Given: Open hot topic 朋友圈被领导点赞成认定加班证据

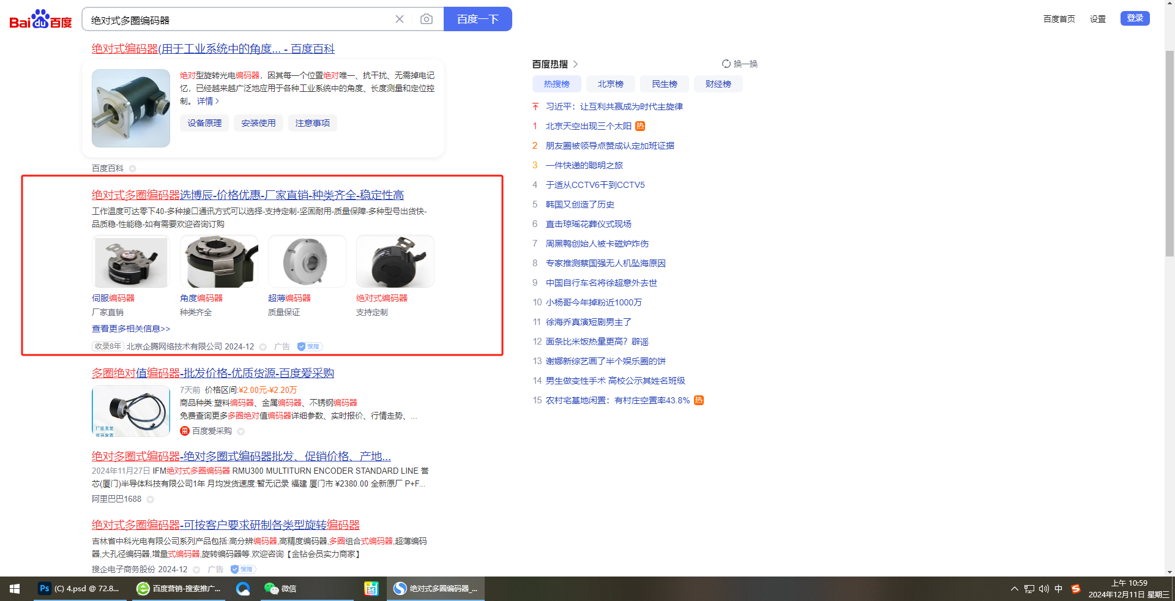Looking at the screenshot, I should (610, 146).
